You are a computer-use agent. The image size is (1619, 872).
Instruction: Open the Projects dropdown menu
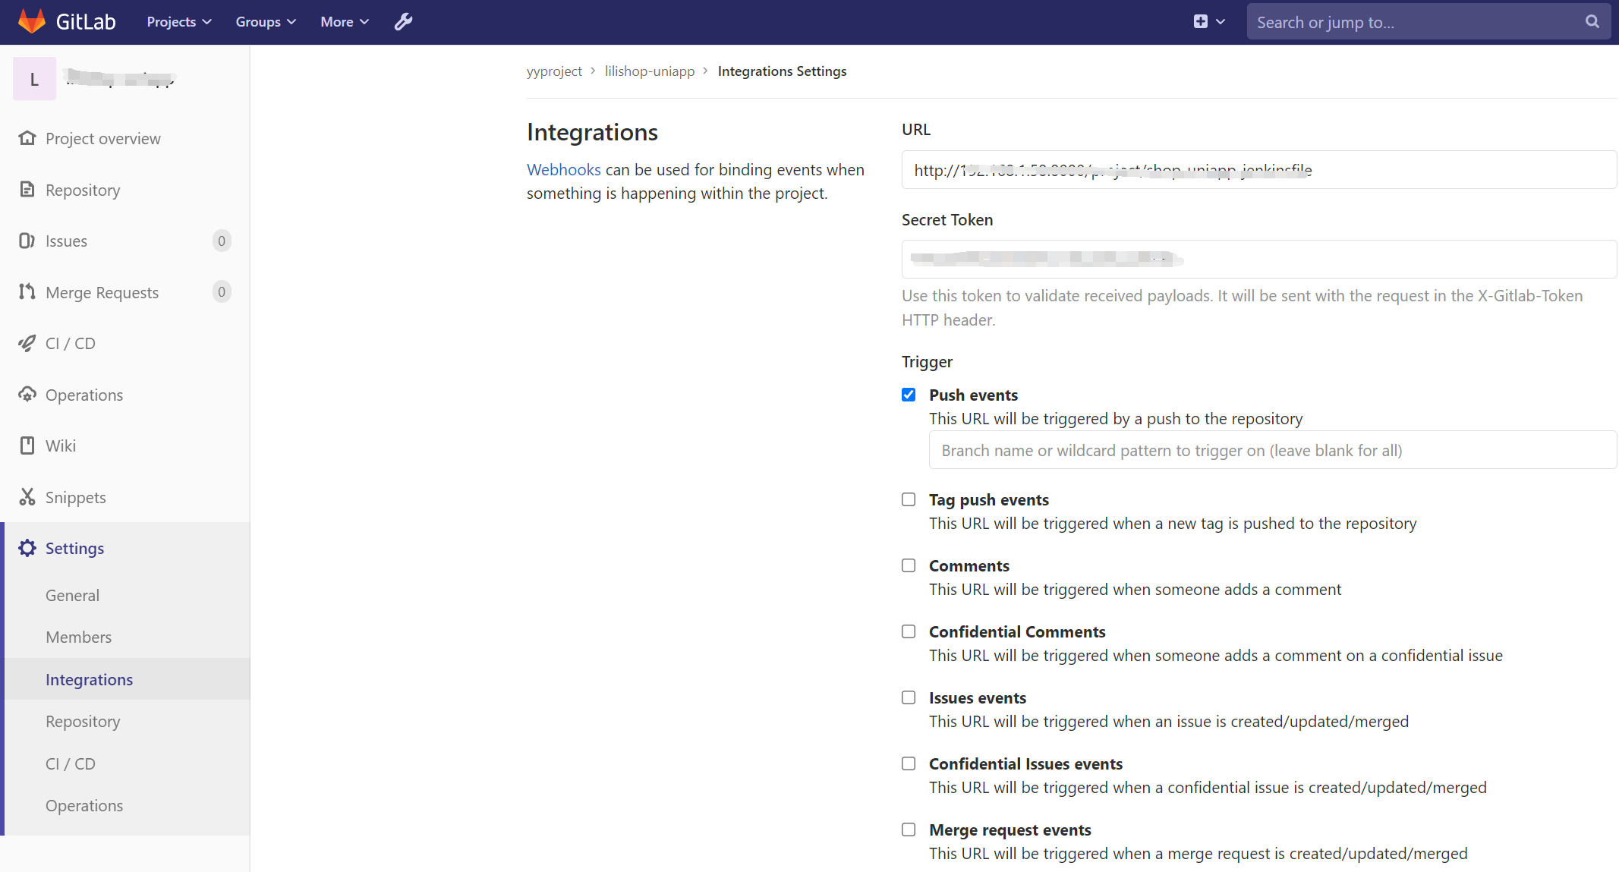pyautogui.click(x=179, y=22)
